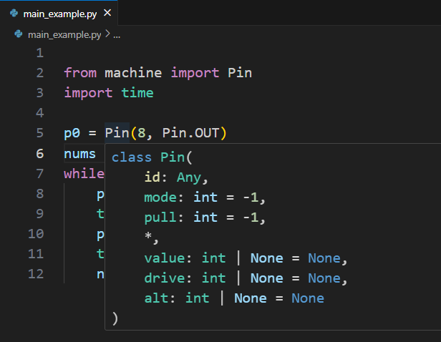Click the 'import' keyword on line 2
The width and height of the screenshot is (441, 342).
(195, 73)
